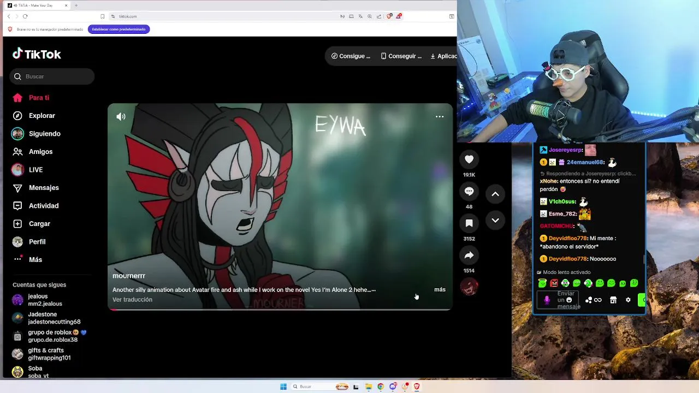Click the 'Conseguir ...' app button
Screen dimensions: 699x393
pyautogui.click(x=401, y=56)
